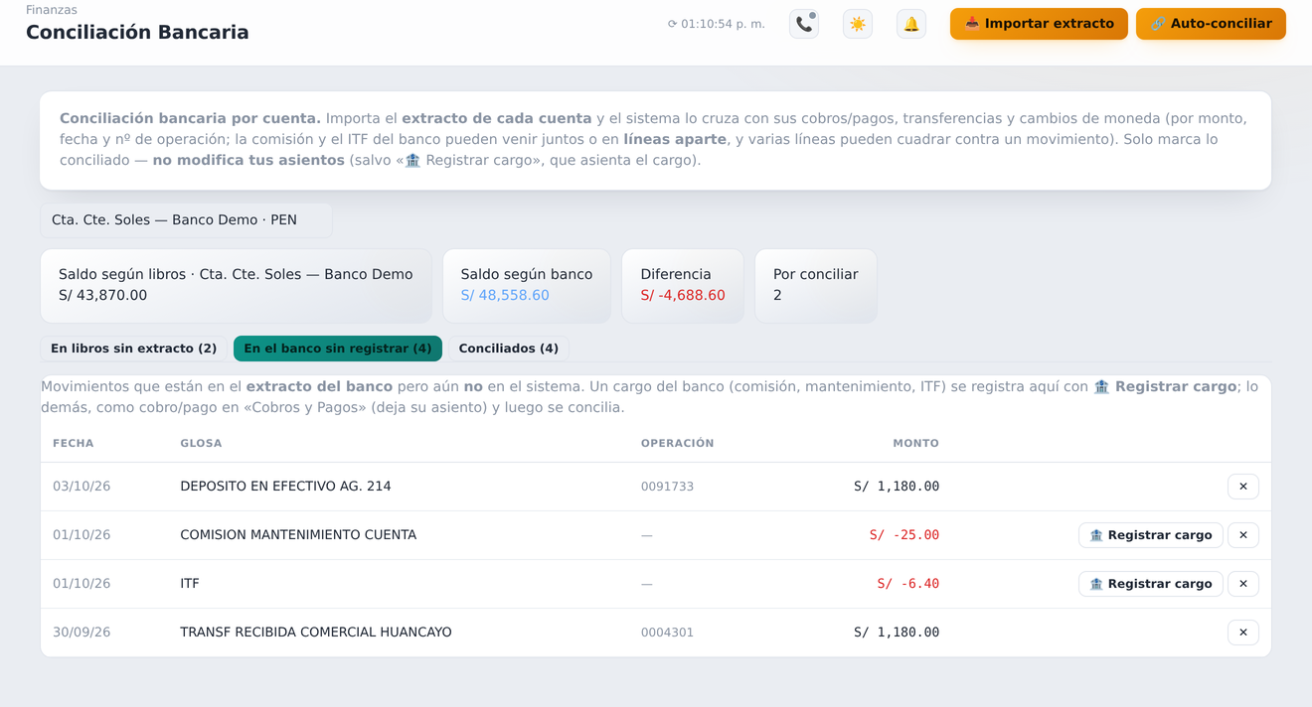Open the bell notifications button
1312x707 pixels.
pyautogui.click(x=911, y=24)
